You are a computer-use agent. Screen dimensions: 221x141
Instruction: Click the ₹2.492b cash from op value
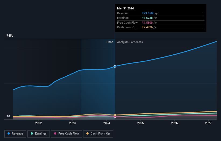point(147,27)
